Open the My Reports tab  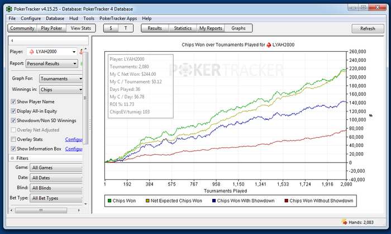(x=211, y=28)
